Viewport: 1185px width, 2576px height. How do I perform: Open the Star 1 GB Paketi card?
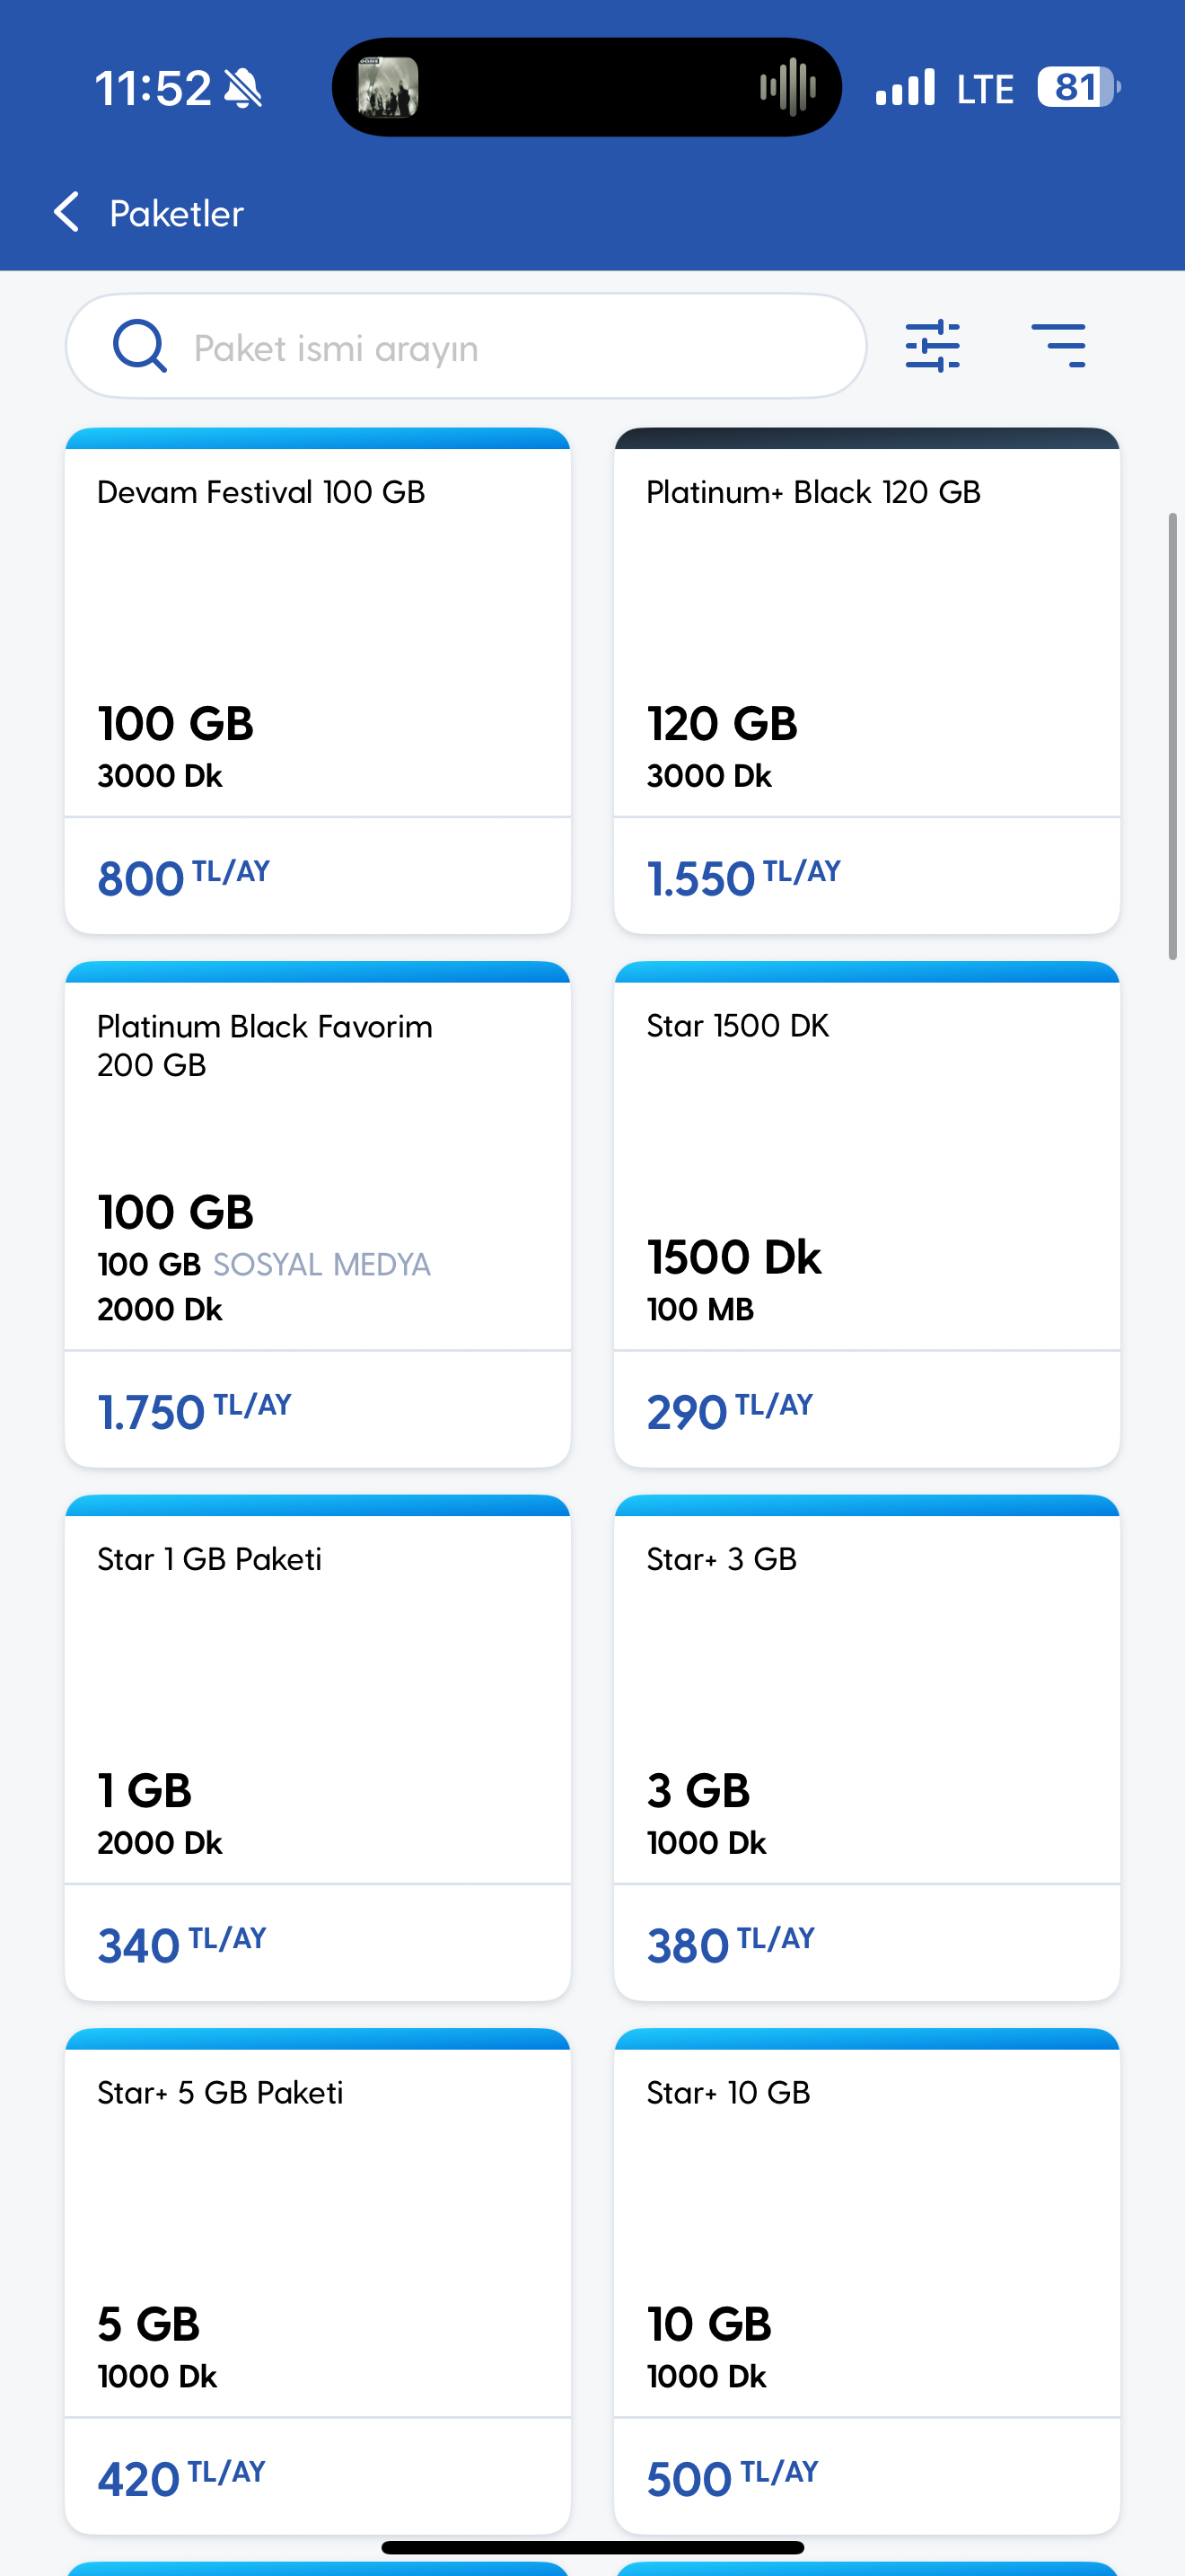tap(318, 1748)
